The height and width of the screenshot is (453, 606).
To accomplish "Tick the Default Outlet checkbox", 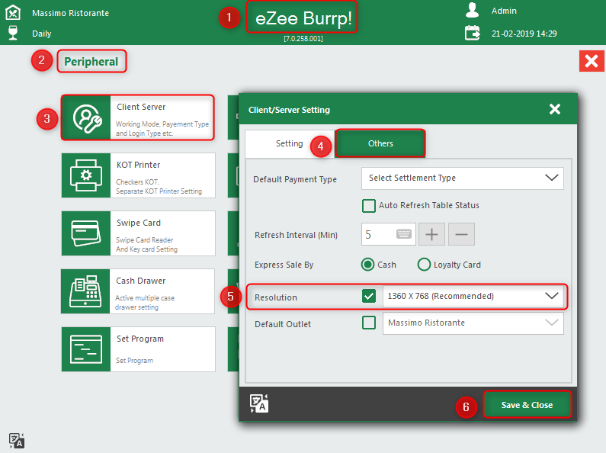I will tap(369, 323).
